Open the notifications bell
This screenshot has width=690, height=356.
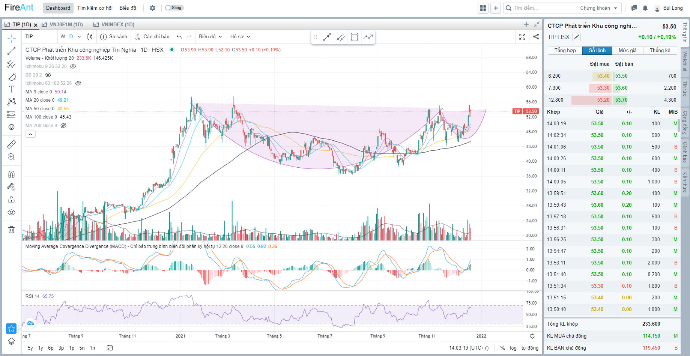(x=645, y=8)
